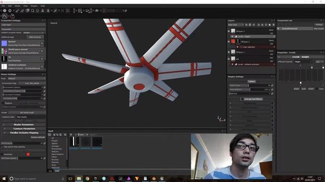
Task: Open the Affected channel Height dropdown
Action: 303,62
